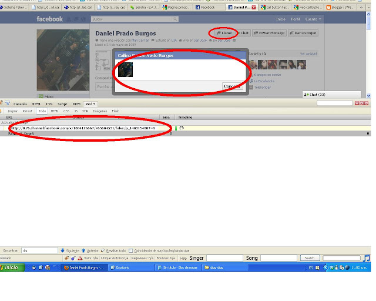
Task: Toggle the Persist button in Net panel
Action: pos(28,111)
